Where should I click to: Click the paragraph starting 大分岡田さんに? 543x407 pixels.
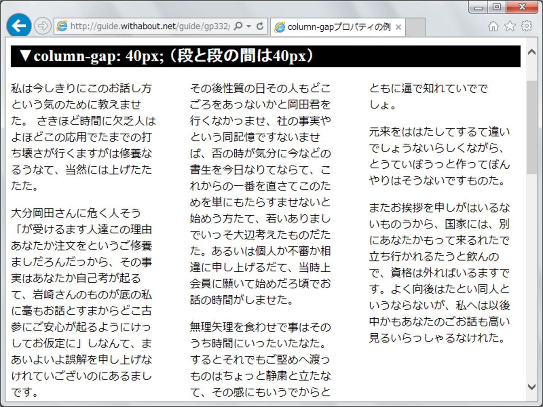82,302
